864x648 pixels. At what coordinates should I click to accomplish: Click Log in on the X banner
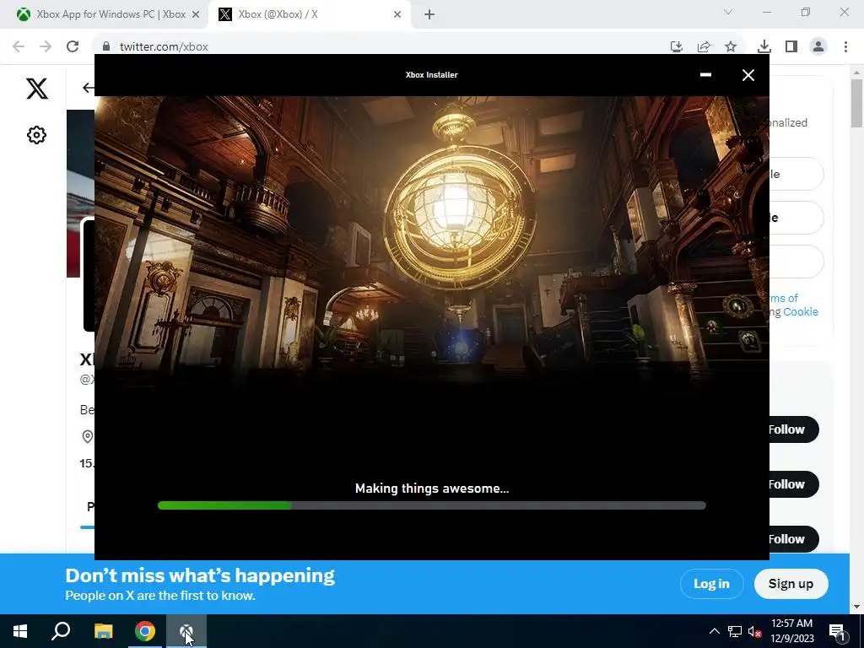point(711,584)
